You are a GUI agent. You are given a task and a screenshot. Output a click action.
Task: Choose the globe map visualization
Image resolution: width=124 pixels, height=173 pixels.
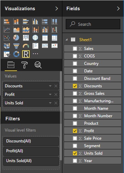tap(35, 38)
